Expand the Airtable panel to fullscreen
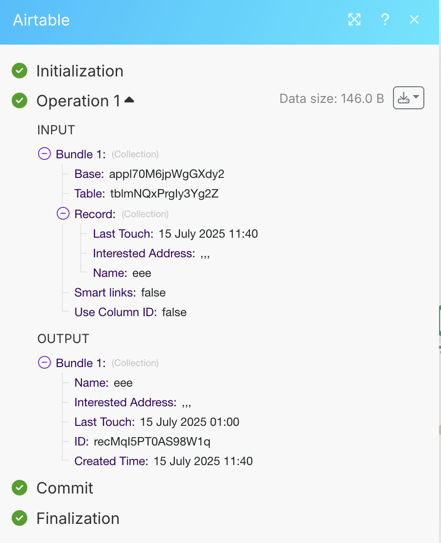441x543 pixels. (354, 20)
